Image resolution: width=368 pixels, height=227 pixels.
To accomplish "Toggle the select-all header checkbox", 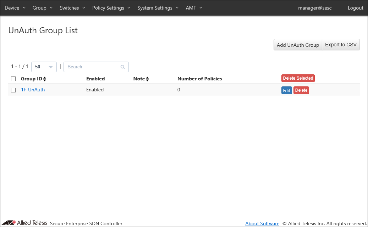I will [x=13, y=79].
